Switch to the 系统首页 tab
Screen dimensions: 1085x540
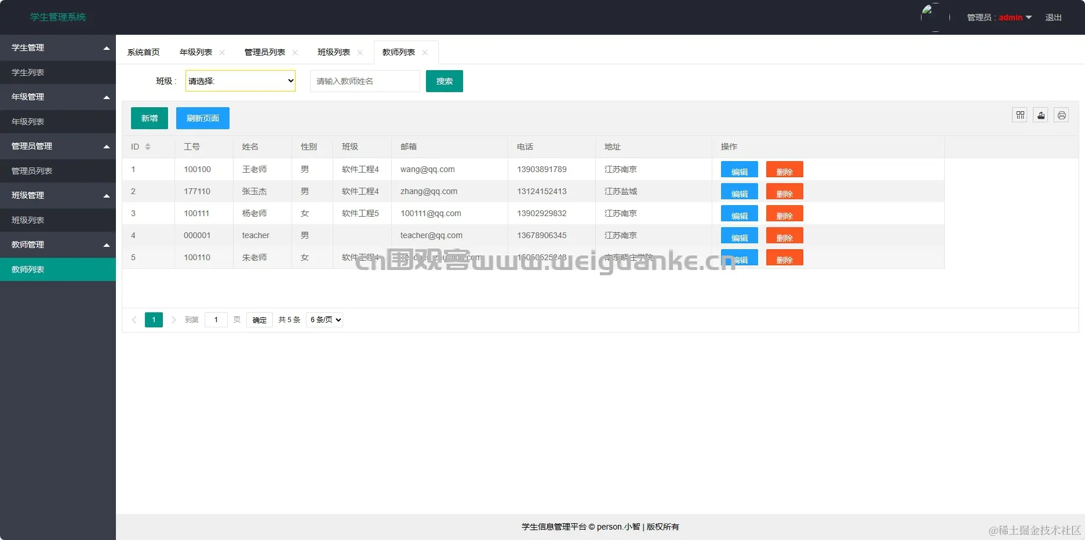(144, 52)
